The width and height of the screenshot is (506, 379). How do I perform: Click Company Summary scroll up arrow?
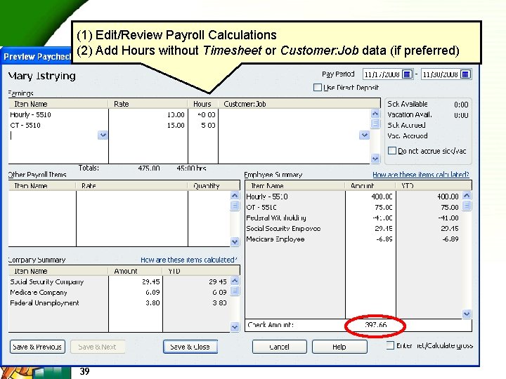pos(235,281)
